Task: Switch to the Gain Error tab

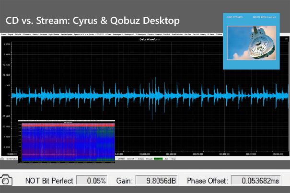Action: 188,34
